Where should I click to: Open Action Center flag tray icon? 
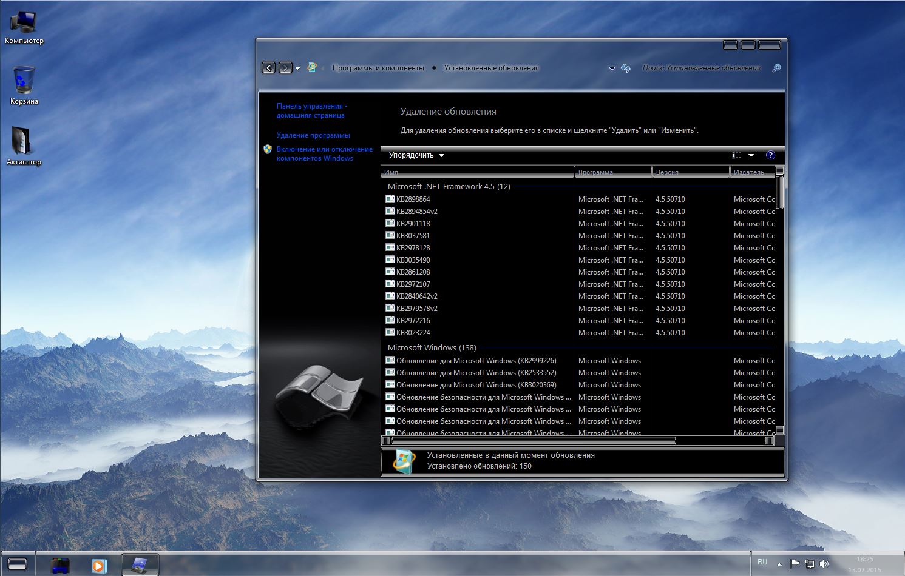point(795,564)
